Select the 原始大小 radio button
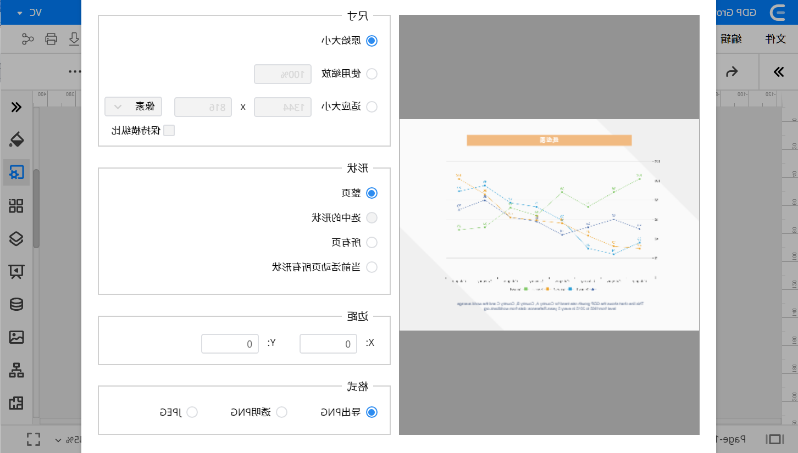798x453 pixels. (x=372, y=41)
